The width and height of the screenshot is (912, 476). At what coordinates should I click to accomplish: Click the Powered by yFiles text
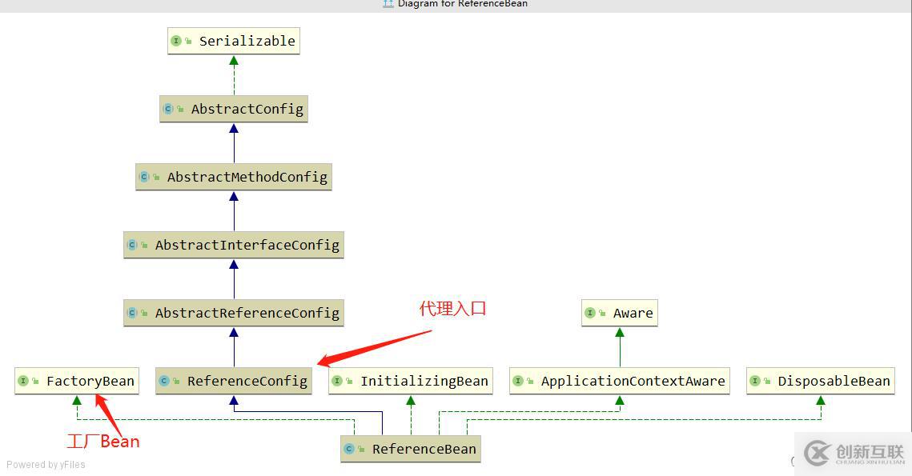46,464
